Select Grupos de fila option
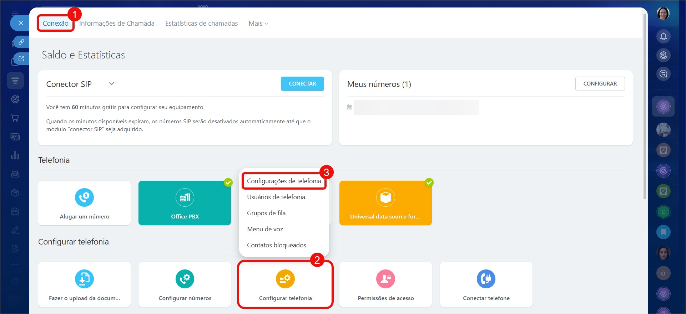The width and height of the screenshot is (686, 314). point(266,213)
